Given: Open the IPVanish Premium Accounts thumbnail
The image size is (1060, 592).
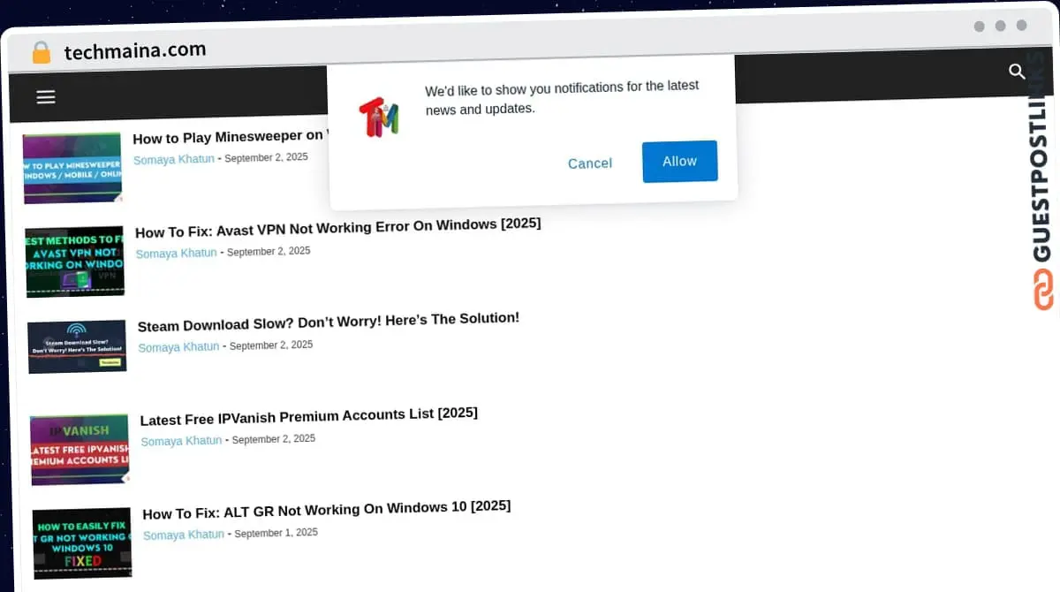Looking at the screenshot, I should 79,450.
